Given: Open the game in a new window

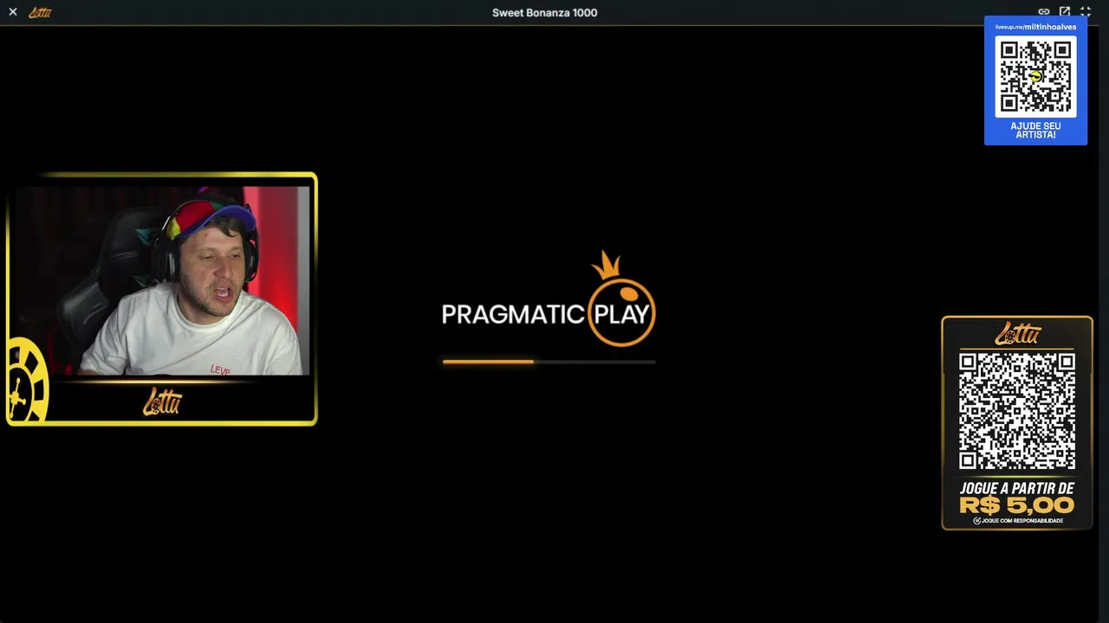Looking at the screenshot, I should tap(1065, 12).
